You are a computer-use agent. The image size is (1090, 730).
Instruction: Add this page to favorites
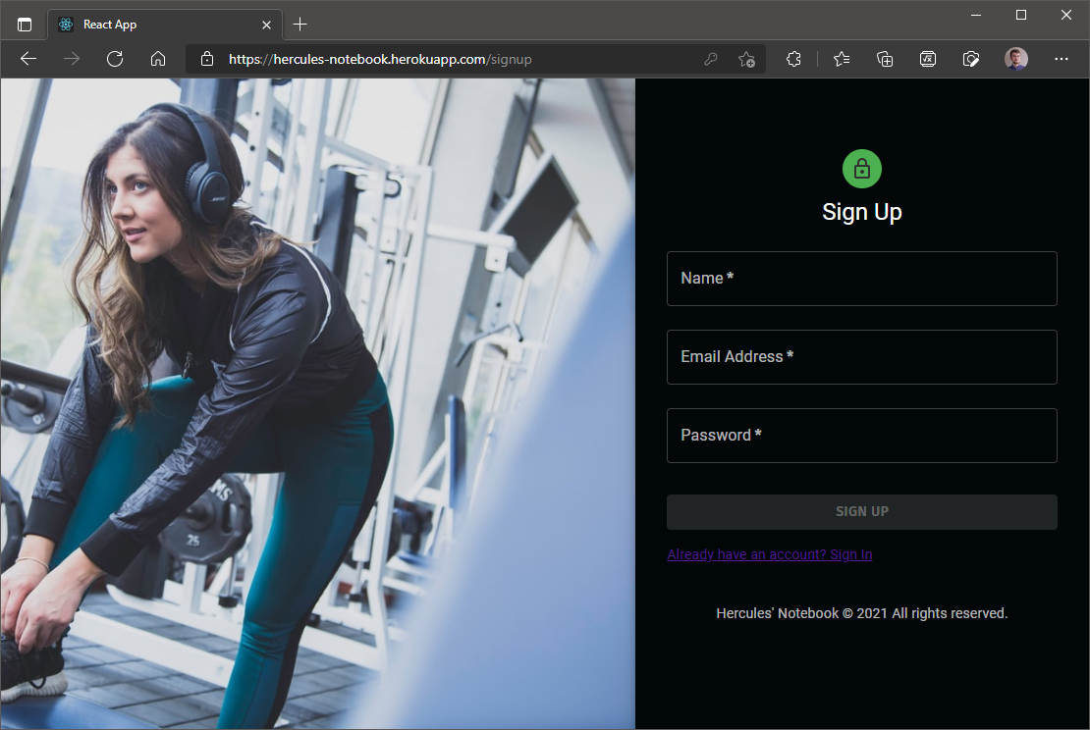point(746,59)
